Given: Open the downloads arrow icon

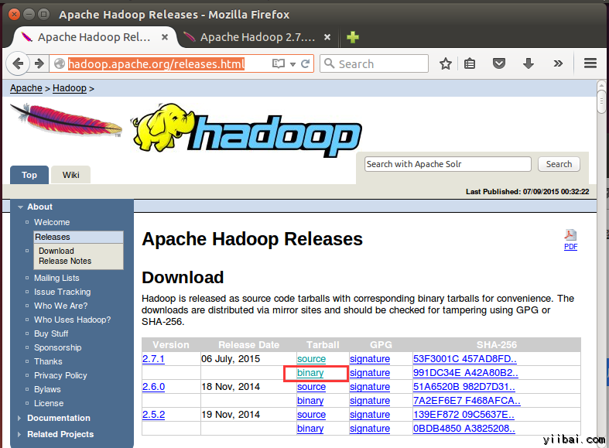Looking at the screenshot, I should tap(529, 63).
